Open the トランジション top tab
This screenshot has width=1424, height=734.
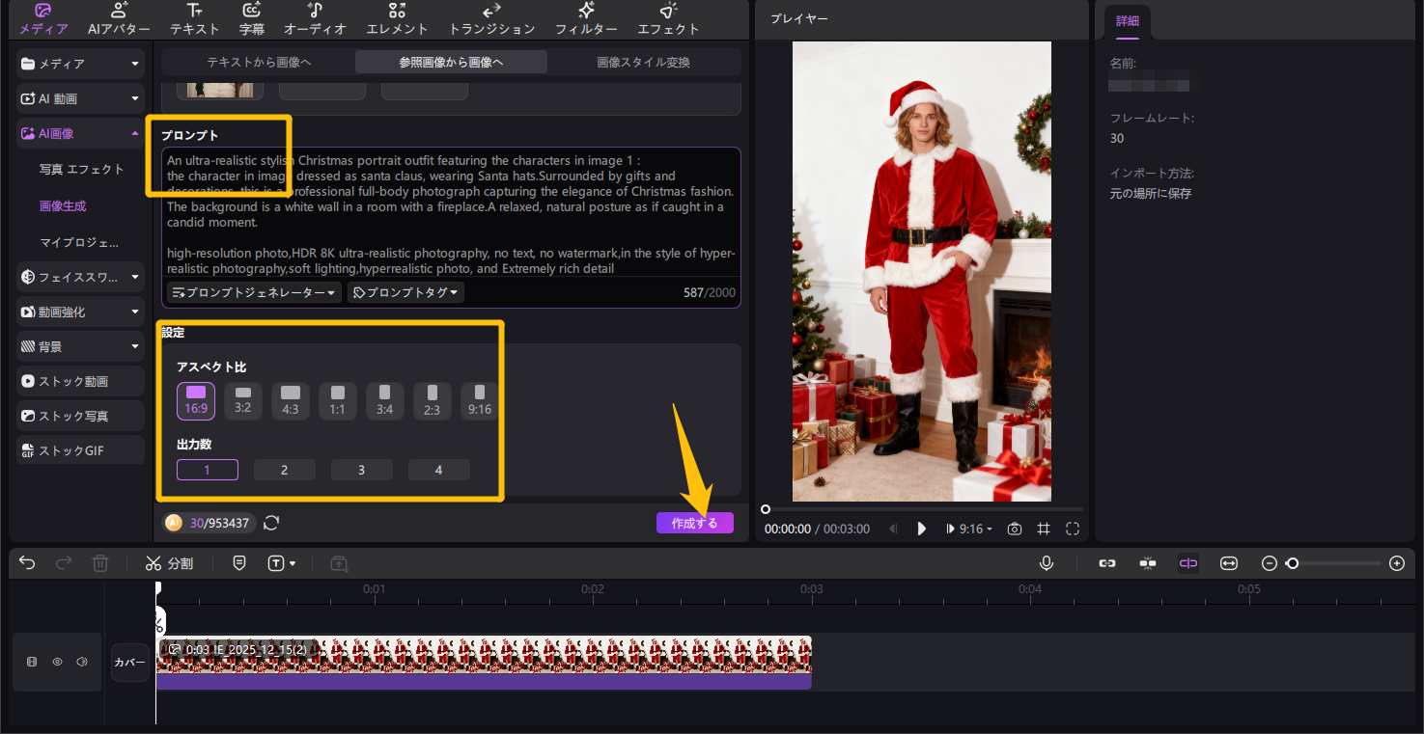(x=491, y=19)
